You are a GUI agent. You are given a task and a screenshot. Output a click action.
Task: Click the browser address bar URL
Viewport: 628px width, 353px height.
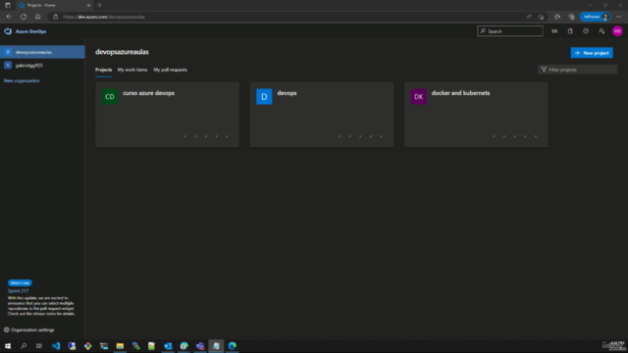coord(104,17)
